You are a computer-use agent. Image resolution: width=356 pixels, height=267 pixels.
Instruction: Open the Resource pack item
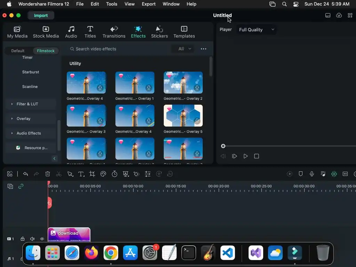pyautogui.click(x=31, y=148)
